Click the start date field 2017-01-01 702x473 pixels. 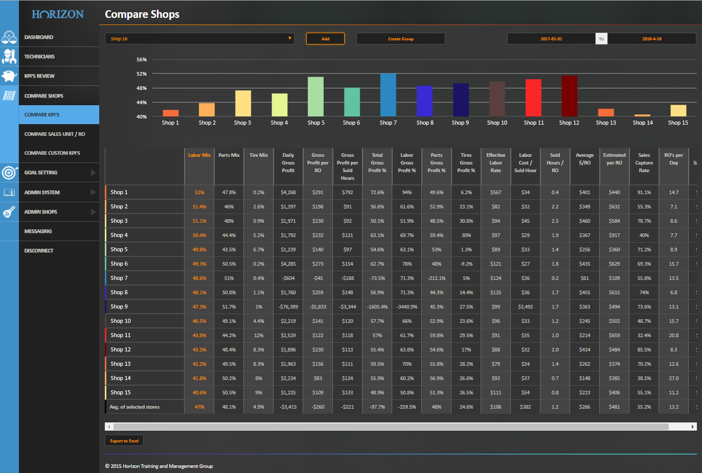(551, 39)
